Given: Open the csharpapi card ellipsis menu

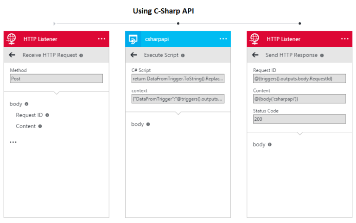Looking at the screenshot, I should (x=223, y=39).
